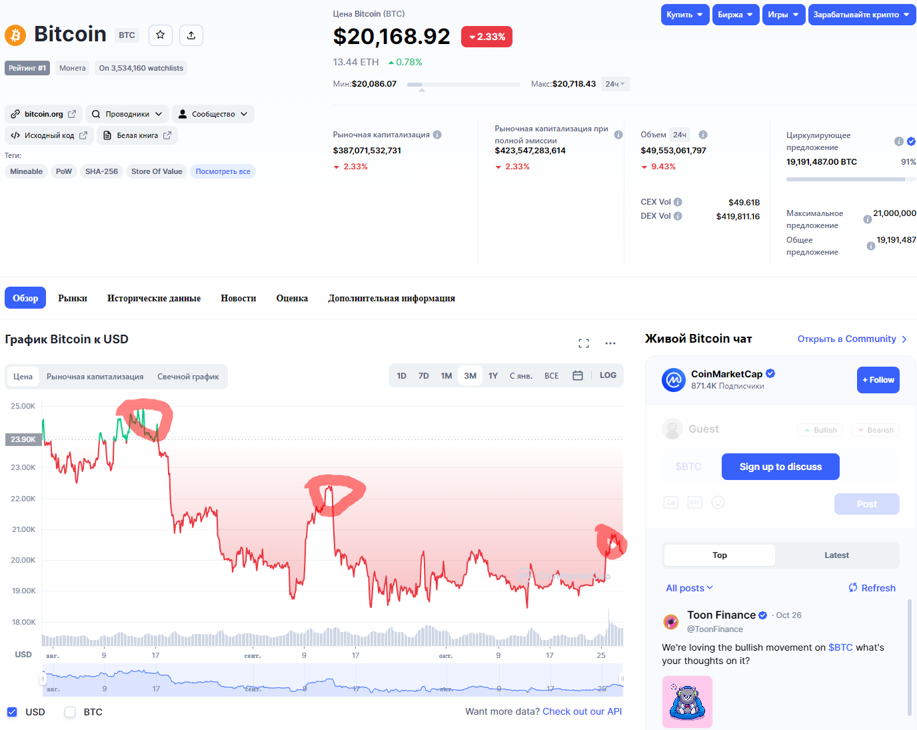Click the Sign up to discuss button

tap(780, 467)
